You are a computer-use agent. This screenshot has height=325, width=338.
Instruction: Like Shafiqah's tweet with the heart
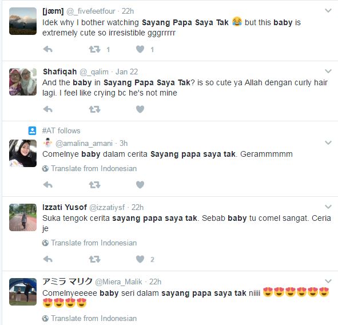(140, 109)
